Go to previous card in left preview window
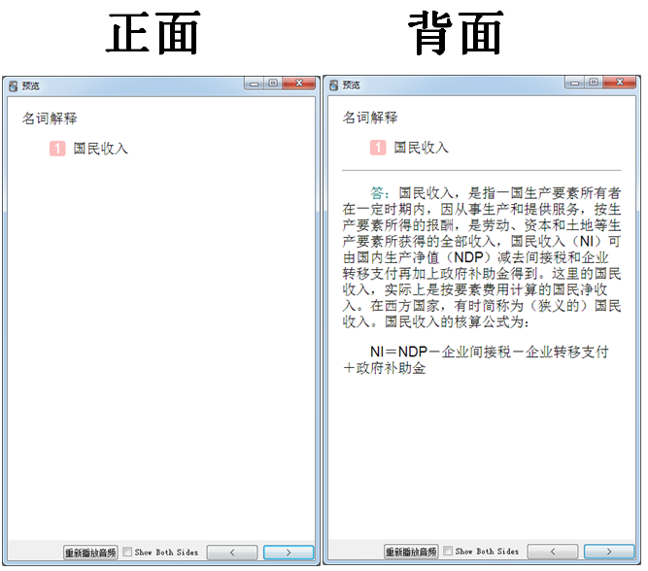Image resolution: width=648 pixels, height=571 pixels. pyautogui.click(x=232, y=553)
